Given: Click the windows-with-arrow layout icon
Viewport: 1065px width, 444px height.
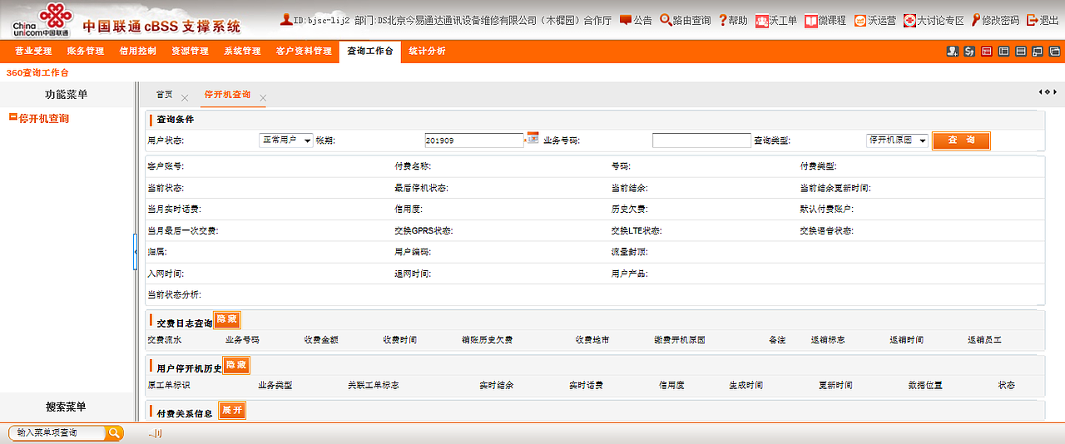Looking at the screenshot, I should (x=1038, y=52).
